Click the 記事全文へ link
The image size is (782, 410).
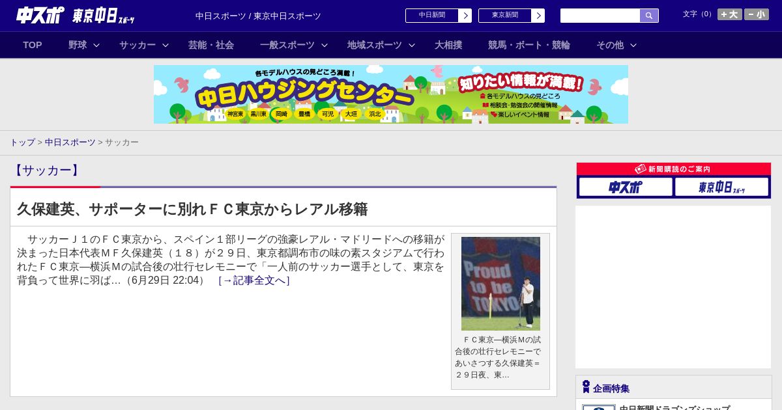[254, 280]
